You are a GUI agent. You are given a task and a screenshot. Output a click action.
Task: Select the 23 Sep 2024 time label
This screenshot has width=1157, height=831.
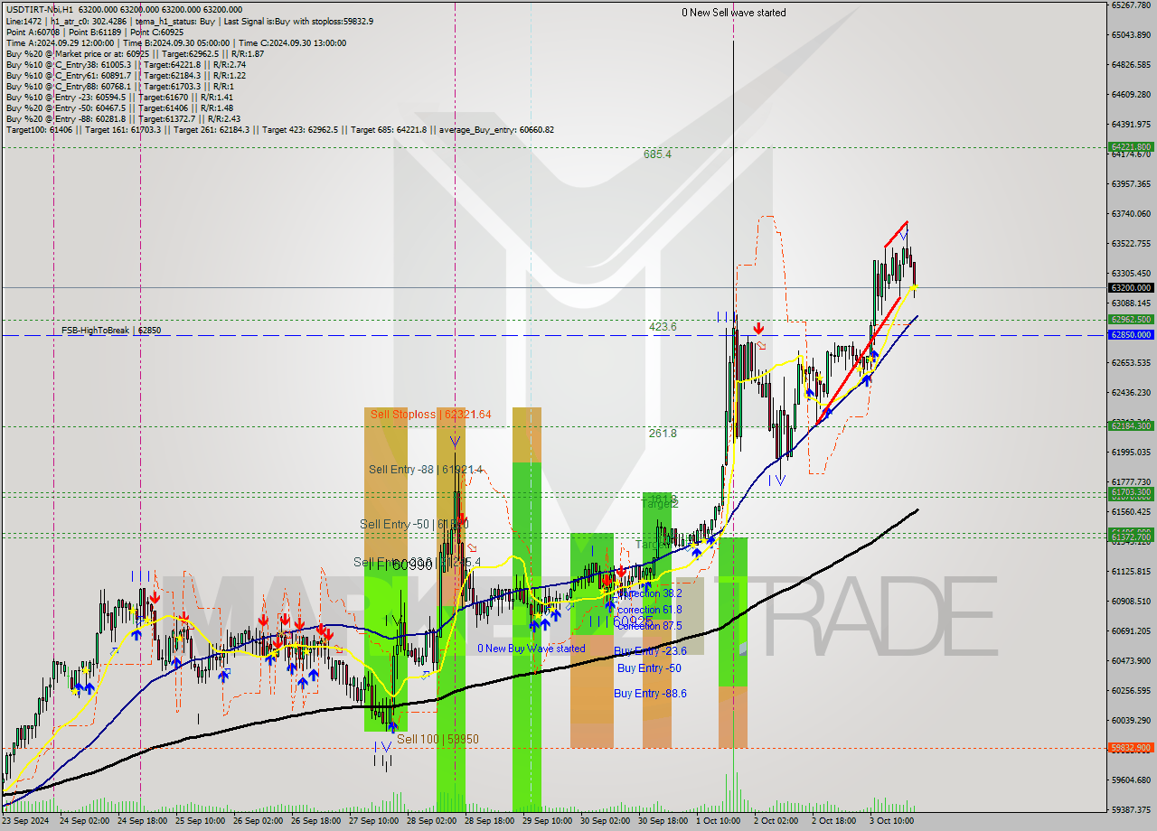click(x=26, y=821)
